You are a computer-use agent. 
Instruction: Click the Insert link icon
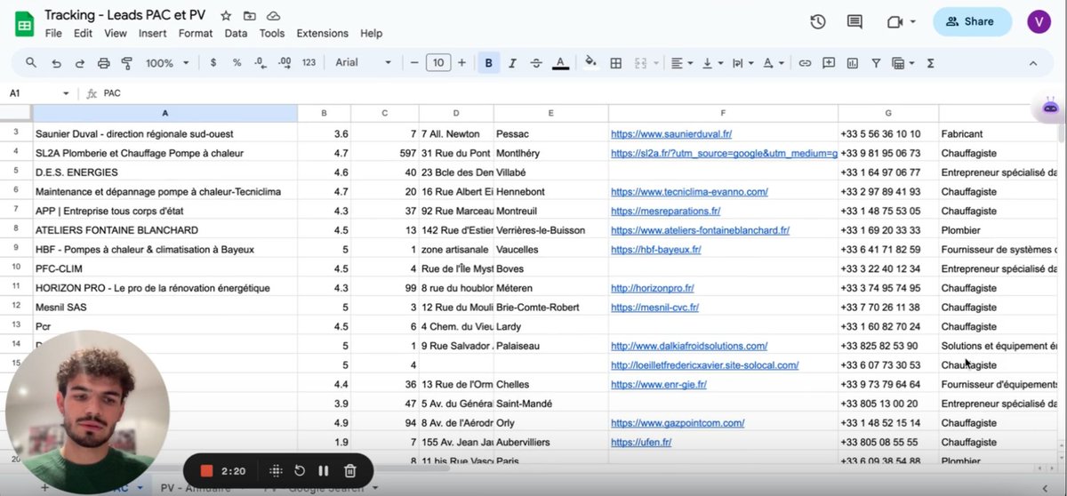tap(805, 63)
